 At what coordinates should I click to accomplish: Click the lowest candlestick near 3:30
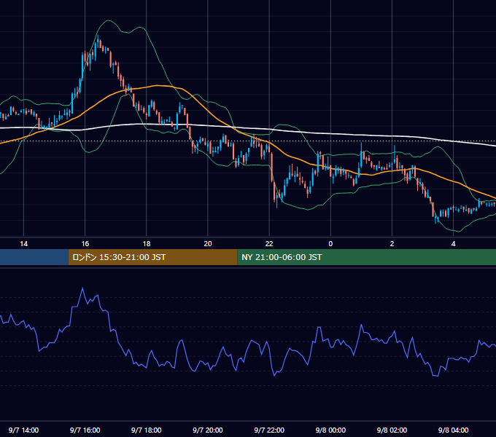[436, 219]
